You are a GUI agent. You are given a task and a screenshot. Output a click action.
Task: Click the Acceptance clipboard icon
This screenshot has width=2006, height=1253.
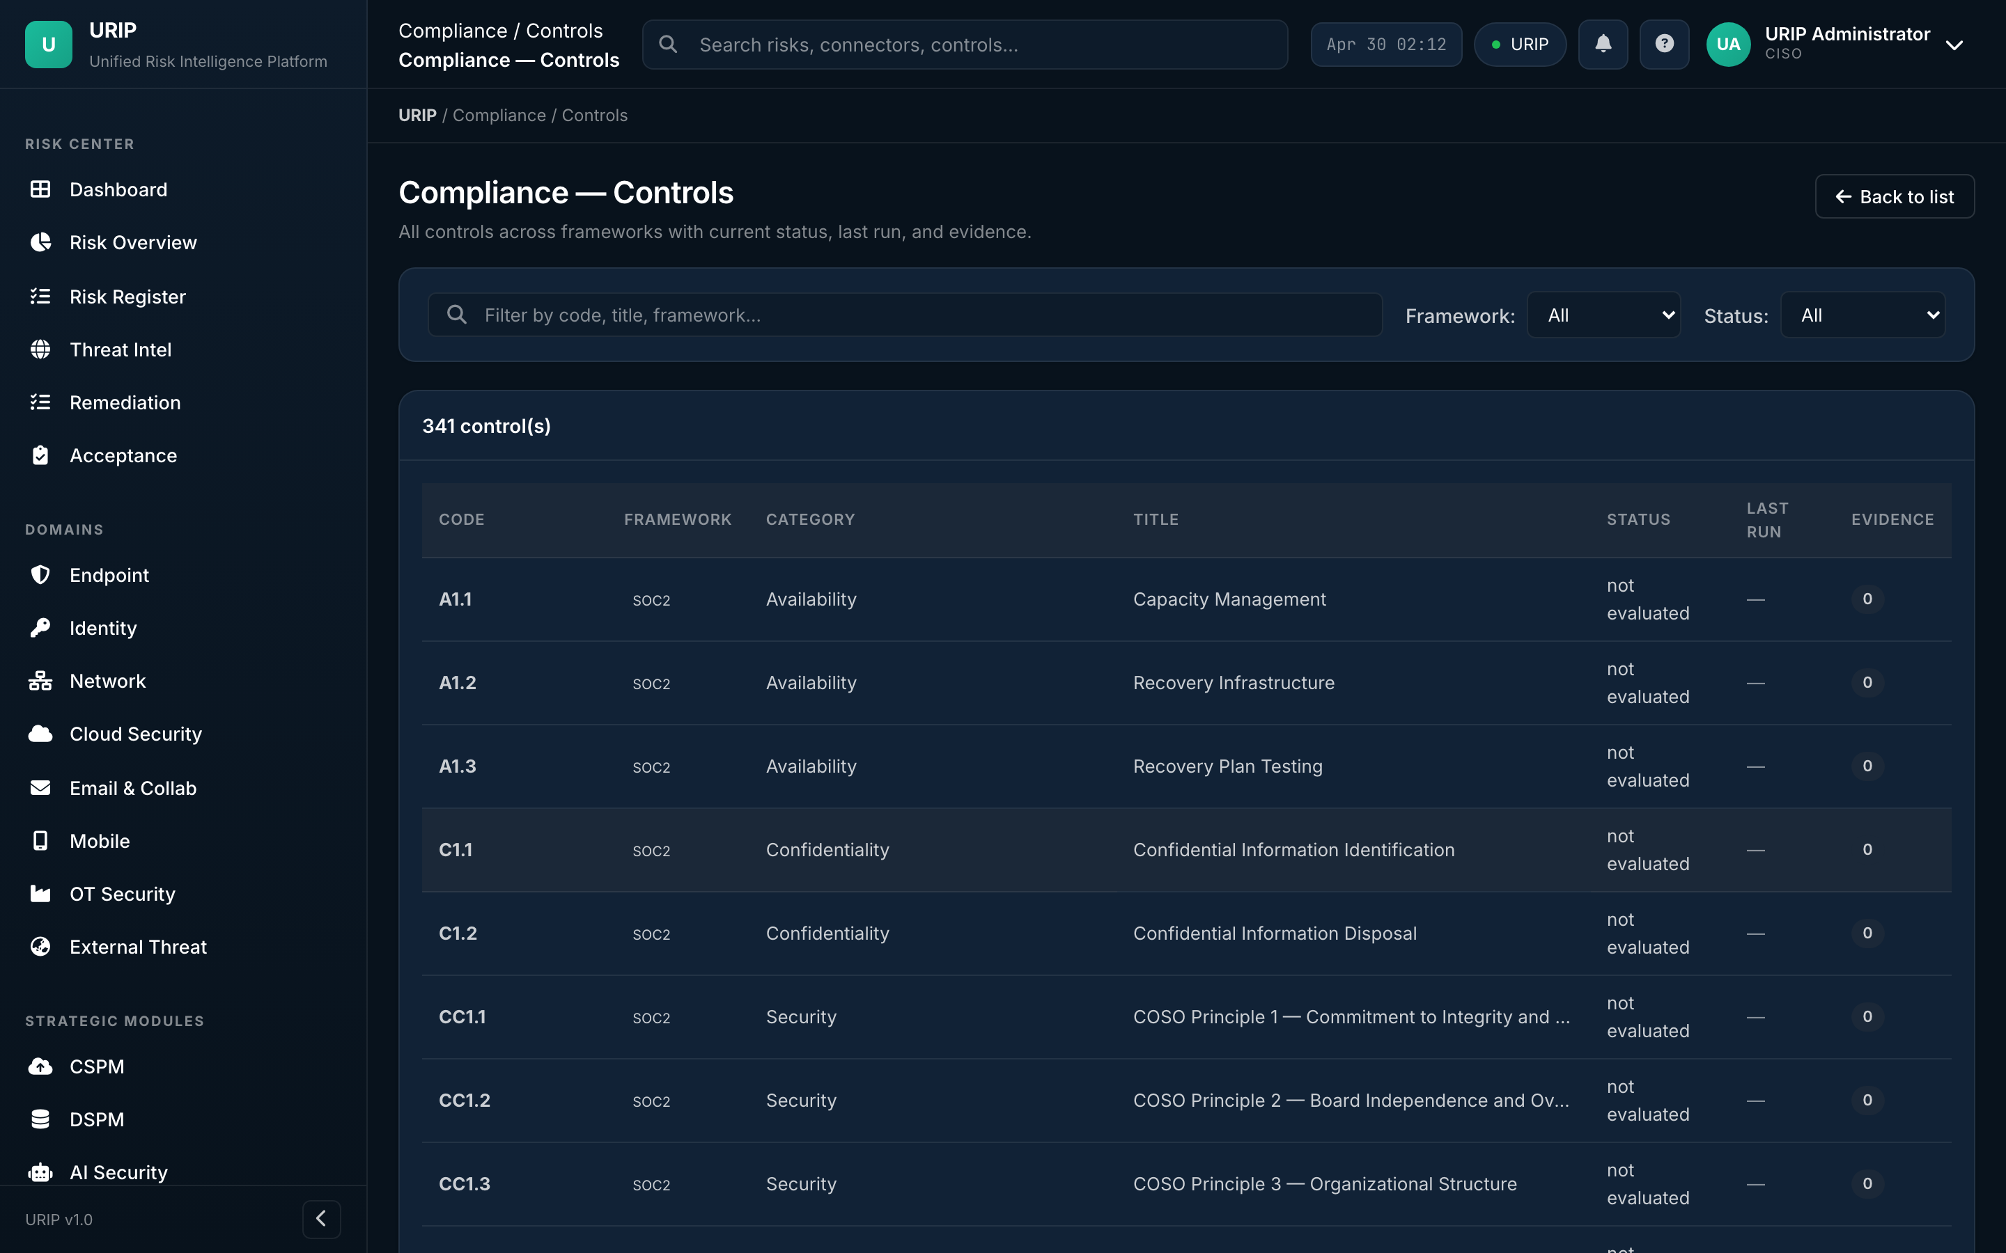40,455
